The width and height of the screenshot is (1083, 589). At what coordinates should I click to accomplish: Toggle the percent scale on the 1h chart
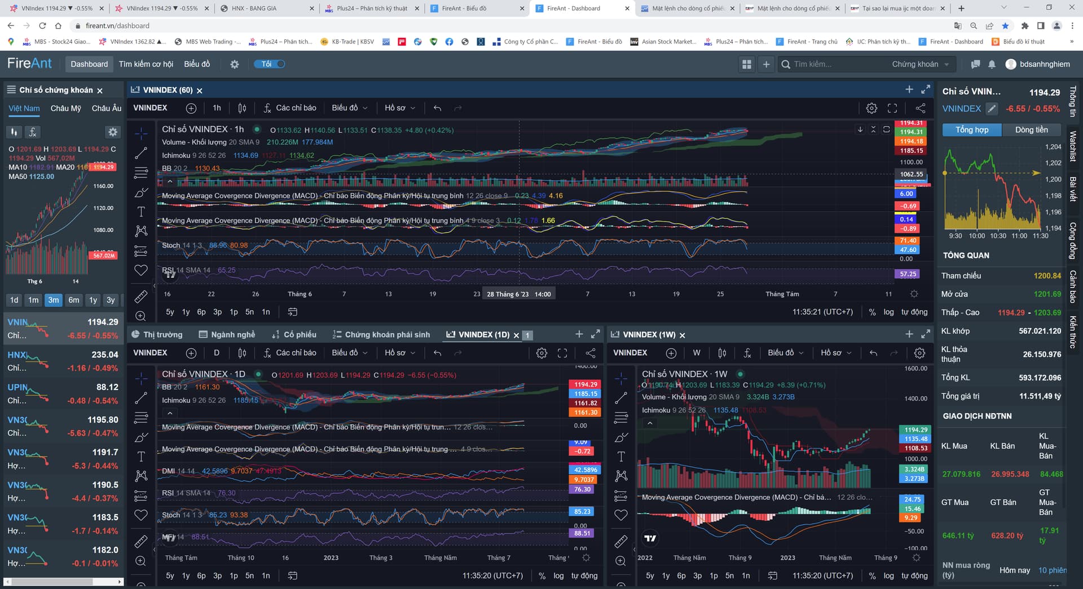tap(873, 312)
